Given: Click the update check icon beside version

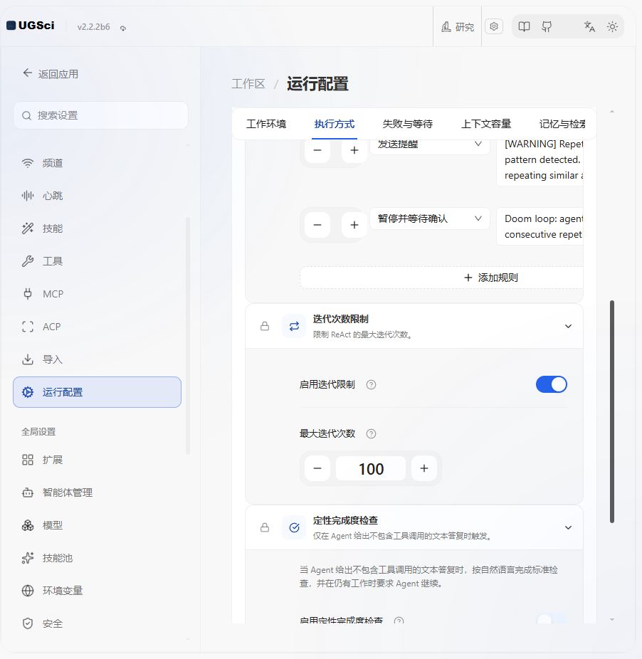Looking at the screenshot, I should 122,28.
